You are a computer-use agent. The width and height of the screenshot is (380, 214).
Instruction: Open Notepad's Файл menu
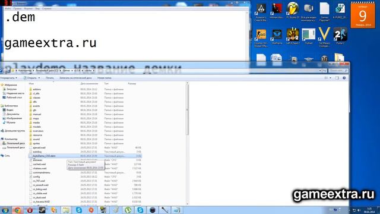tap(8, 8)
